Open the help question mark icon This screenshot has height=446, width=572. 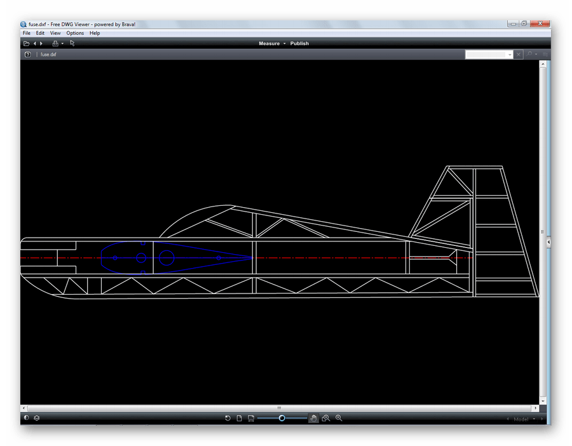click(27, 55)
